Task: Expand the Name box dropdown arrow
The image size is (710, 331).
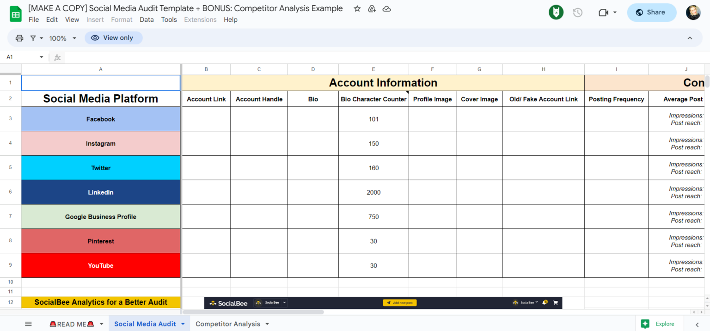Action: pos(41,57)
